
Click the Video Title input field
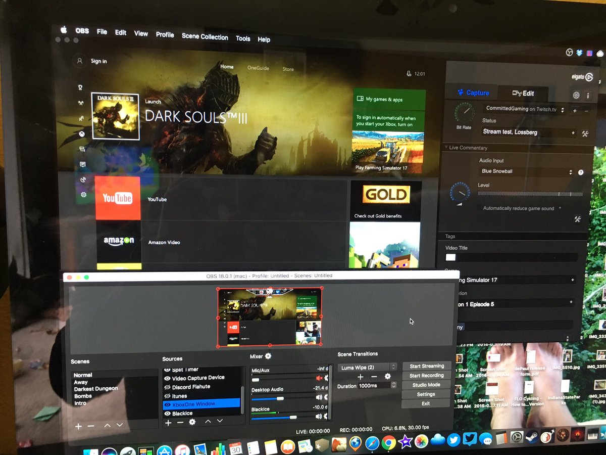point(511,257)
